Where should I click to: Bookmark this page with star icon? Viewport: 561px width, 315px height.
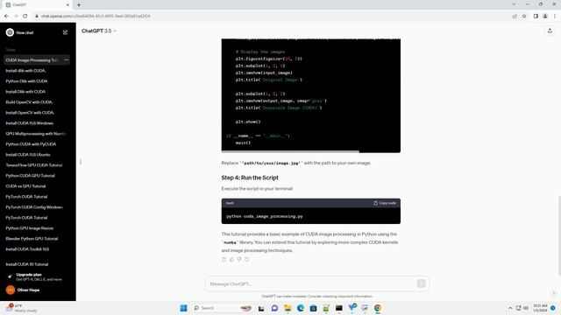(524, 16)
